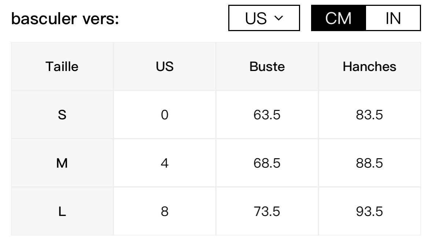432x250 pixels.
Task: Select the Hanches column header
Action: pos(369,66)
